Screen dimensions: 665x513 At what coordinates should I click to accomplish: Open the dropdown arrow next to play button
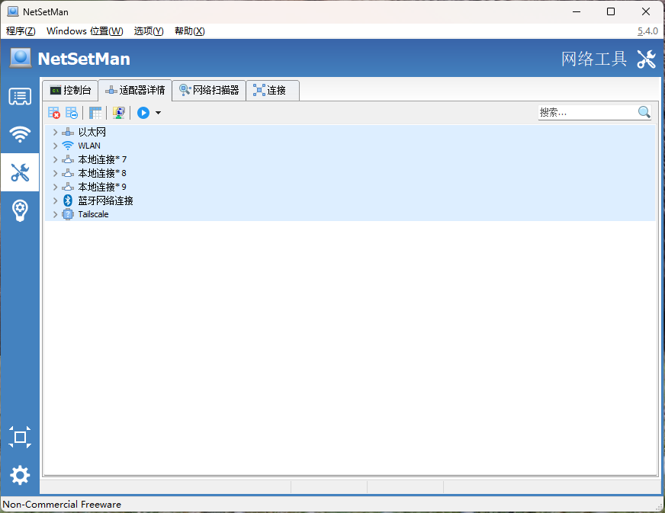(x=158, y=113)
